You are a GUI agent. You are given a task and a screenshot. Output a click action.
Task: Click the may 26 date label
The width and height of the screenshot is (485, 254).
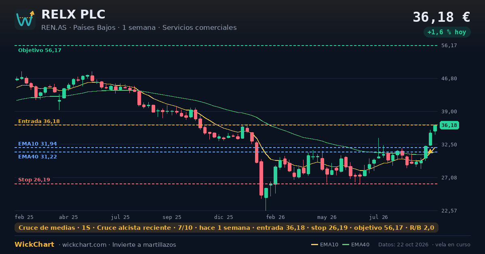pyautogui.click(x=327, y=217)
